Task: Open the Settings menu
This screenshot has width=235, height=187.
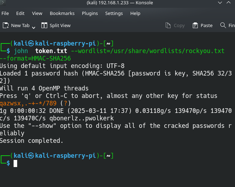Action: (114, 13)
